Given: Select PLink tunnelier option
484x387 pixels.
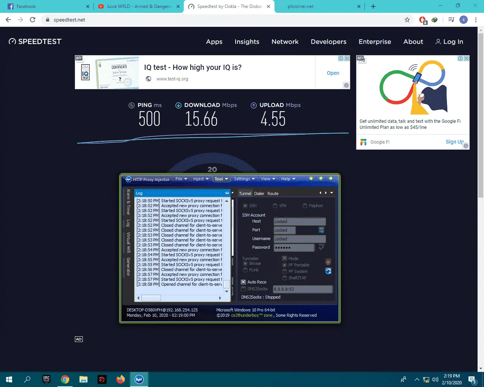Looking at the screenshot, I should coord(245,270).
